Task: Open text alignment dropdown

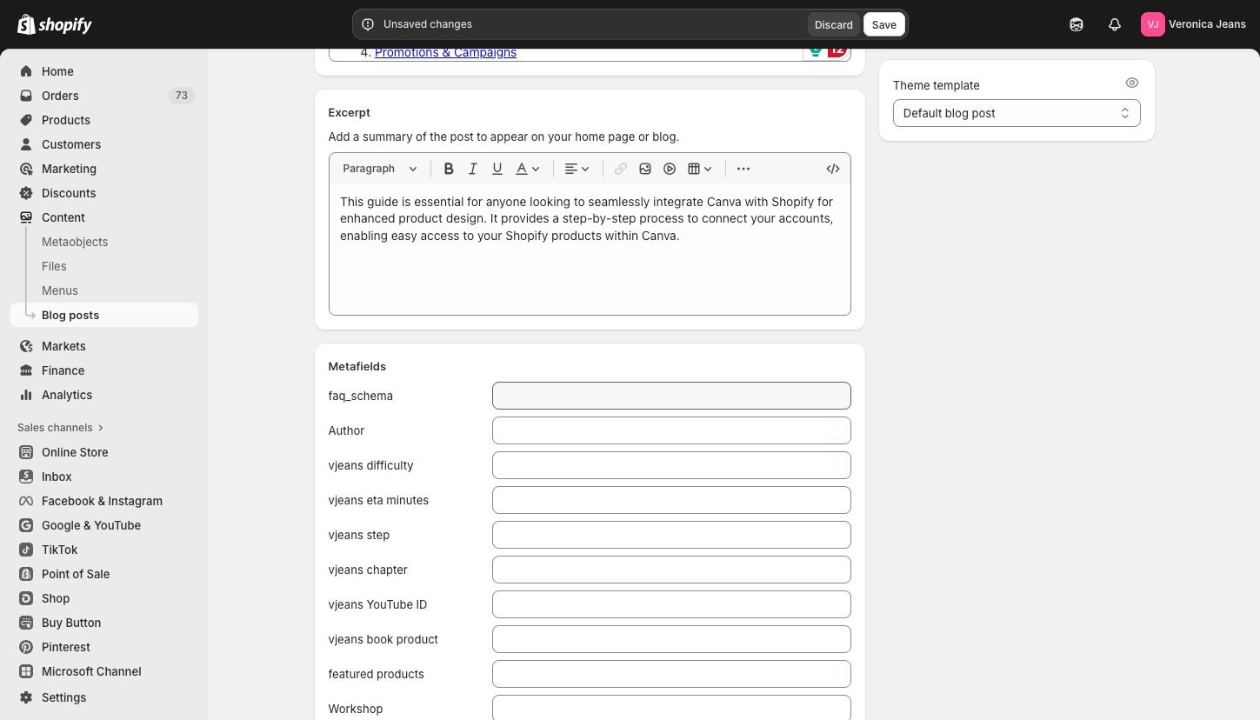Action: click(577, 169)
